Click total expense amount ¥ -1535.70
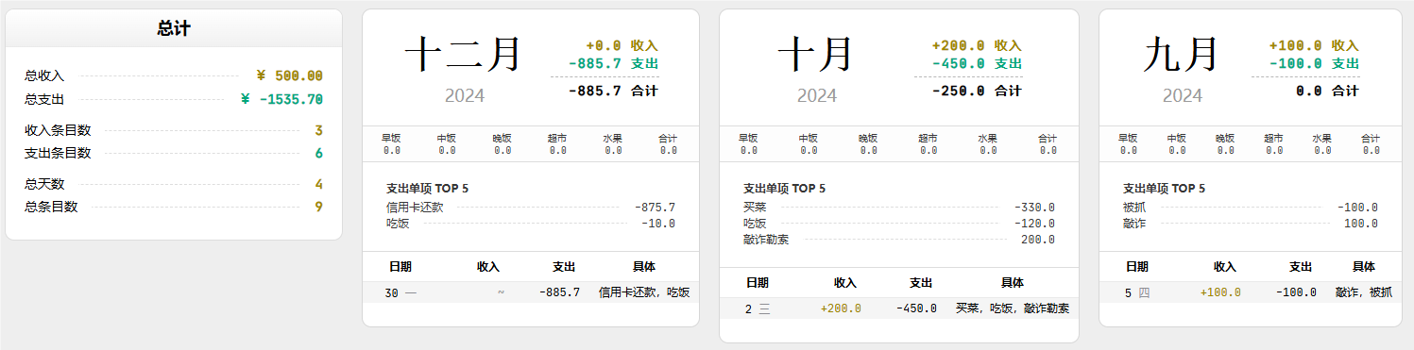The image size is (1414, 350). click(282, 99)
